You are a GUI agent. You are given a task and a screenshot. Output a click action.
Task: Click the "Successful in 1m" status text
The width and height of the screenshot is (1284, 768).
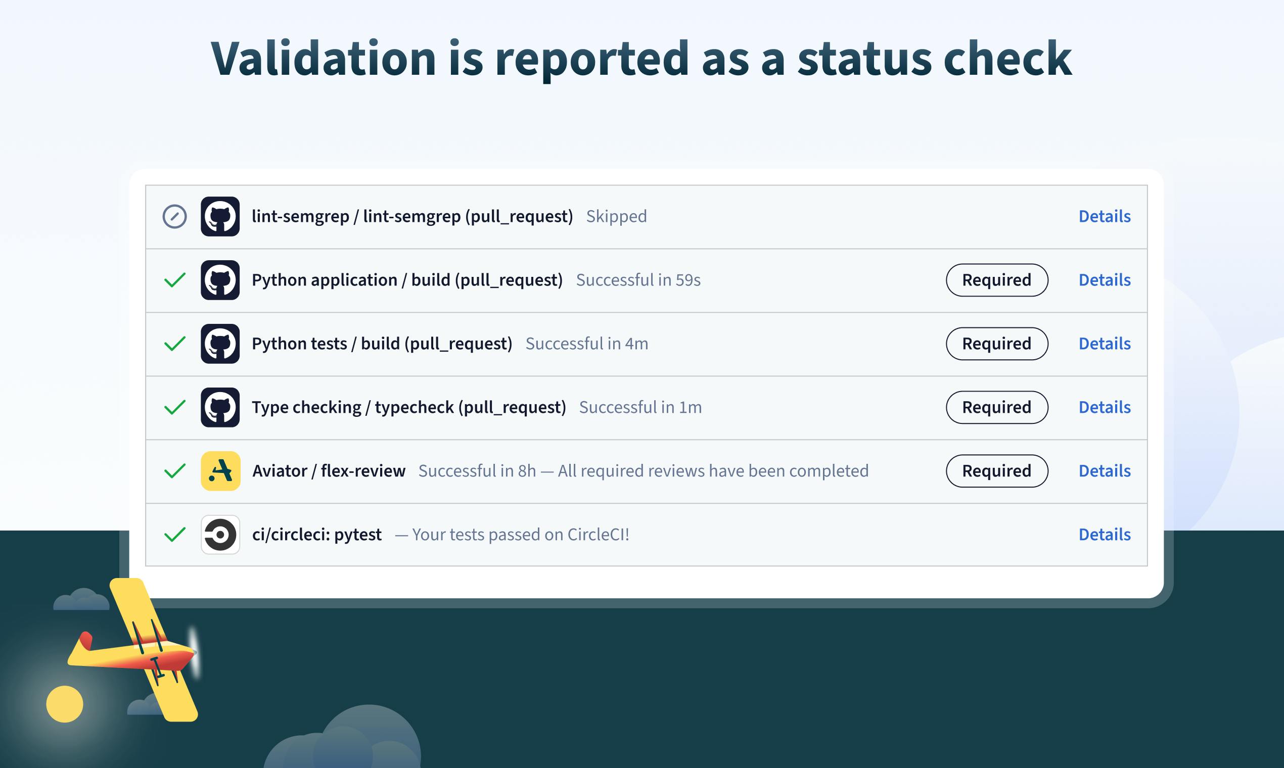pyautogui.click(x=640, y=407)
